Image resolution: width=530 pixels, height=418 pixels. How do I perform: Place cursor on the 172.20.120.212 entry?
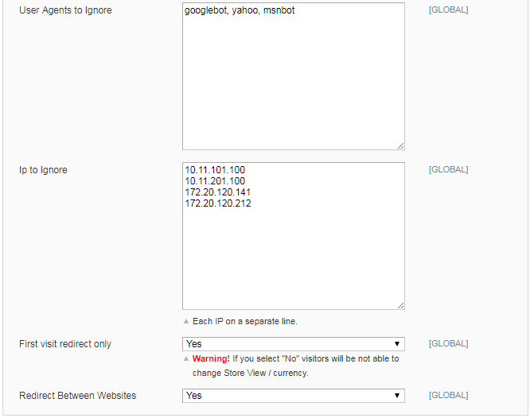218,203
